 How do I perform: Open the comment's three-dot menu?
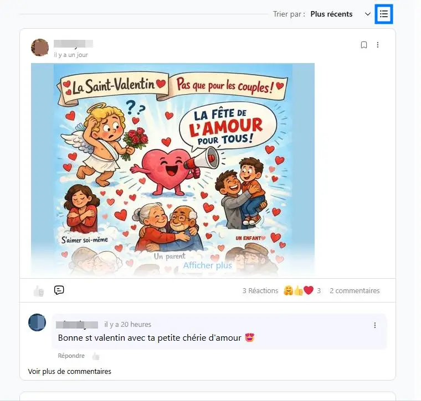pos(375,325)
